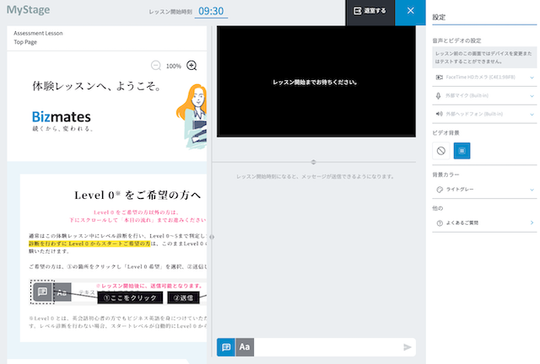The width and height of the screenshot is (540, 364).
Task: Click the 背景カラー section label
Action: pyautogui.click(x=445, y=174)
